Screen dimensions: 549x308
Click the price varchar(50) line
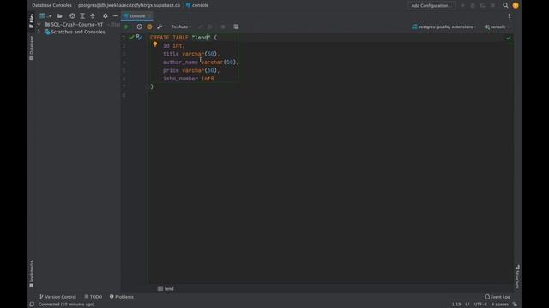[x=191, y=70]
